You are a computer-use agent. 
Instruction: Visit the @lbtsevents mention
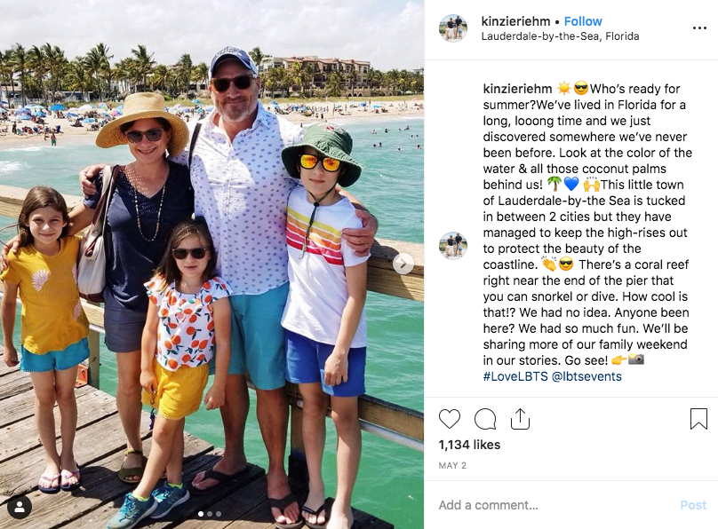[x=586, y=376]
